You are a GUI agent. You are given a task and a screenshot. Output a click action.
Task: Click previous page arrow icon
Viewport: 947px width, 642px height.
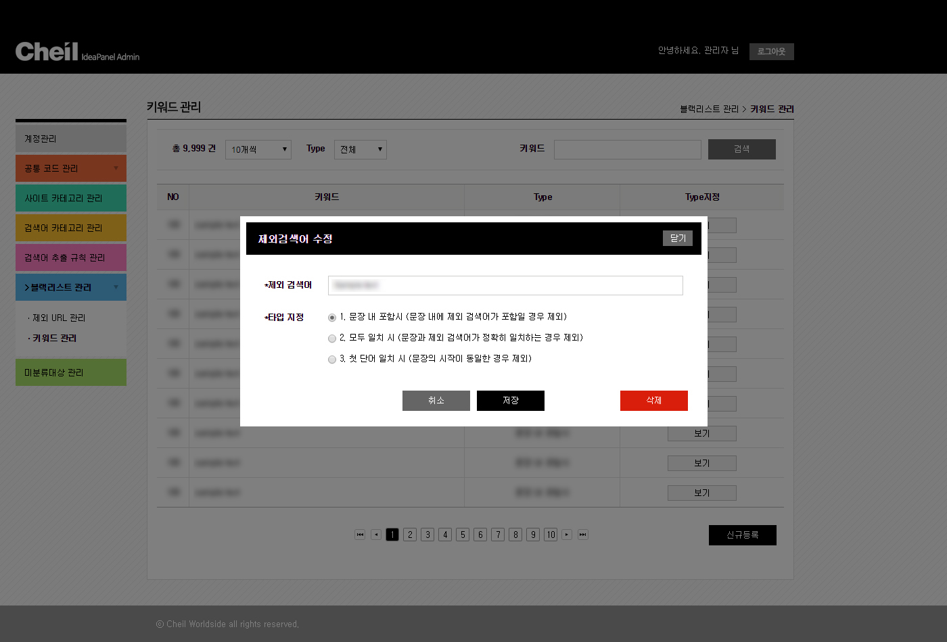pyautogui.click(x=376, y=535)
